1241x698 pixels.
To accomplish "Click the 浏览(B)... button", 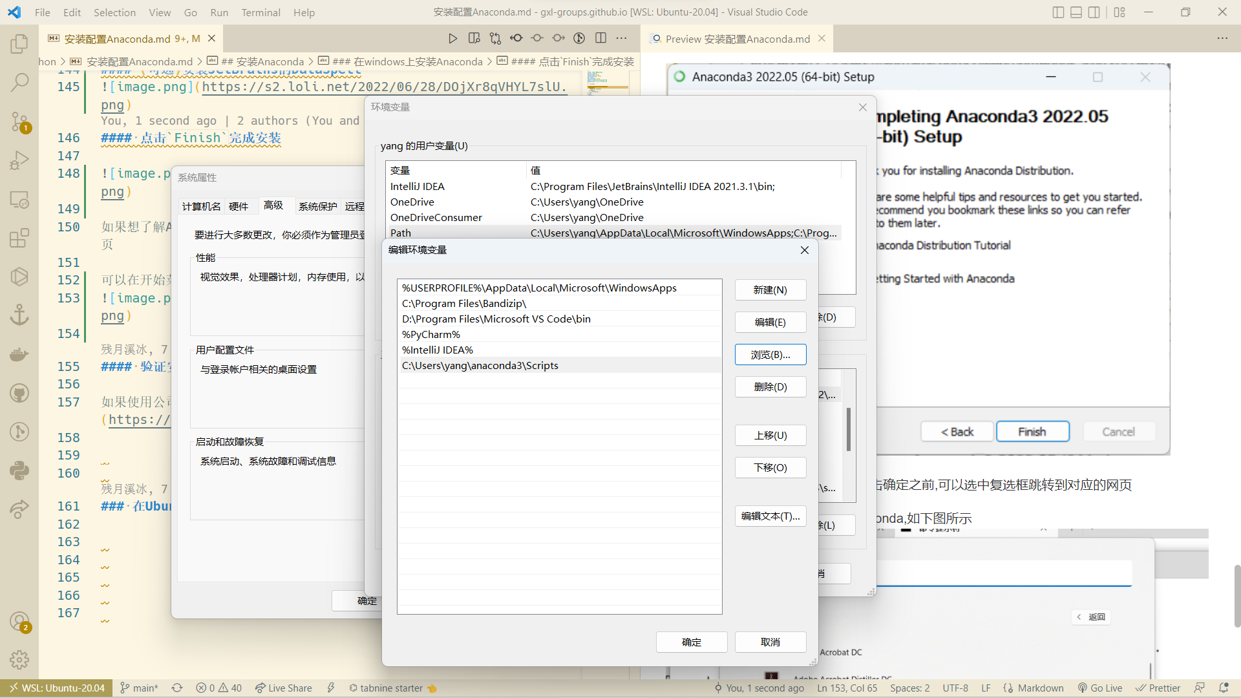I will click(x=770, y=354).
